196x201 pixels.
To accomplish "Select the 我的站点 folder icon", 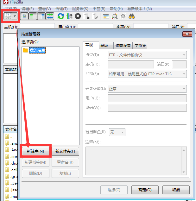I will (25, 50).
